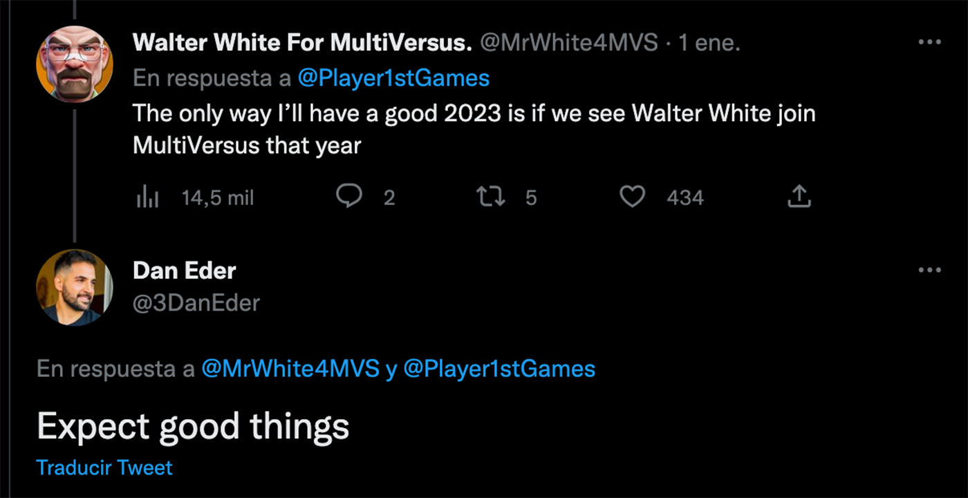This screenshot has width=968, height=498.
Task: Click the reply speech bubble icon
Action: [x=349, y=197]
